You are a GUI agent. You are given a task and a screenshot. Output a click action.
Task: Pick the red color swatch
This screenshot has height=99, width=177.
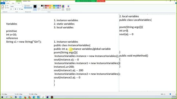pos(48,5)
